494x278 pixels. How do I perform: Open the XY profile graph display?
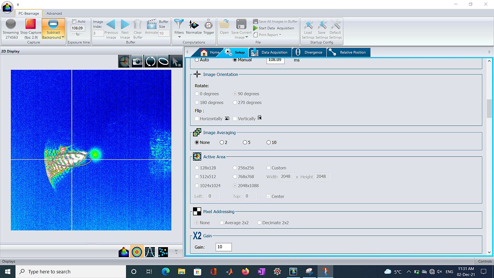(150, 252)
